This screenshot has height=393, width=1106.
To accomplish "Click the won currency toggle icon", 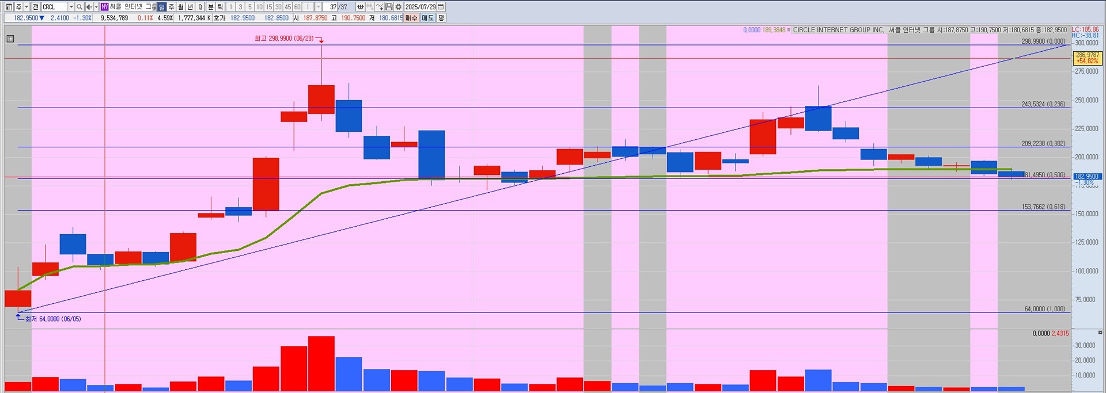I will pyautogui.click(x=360, y=7).
